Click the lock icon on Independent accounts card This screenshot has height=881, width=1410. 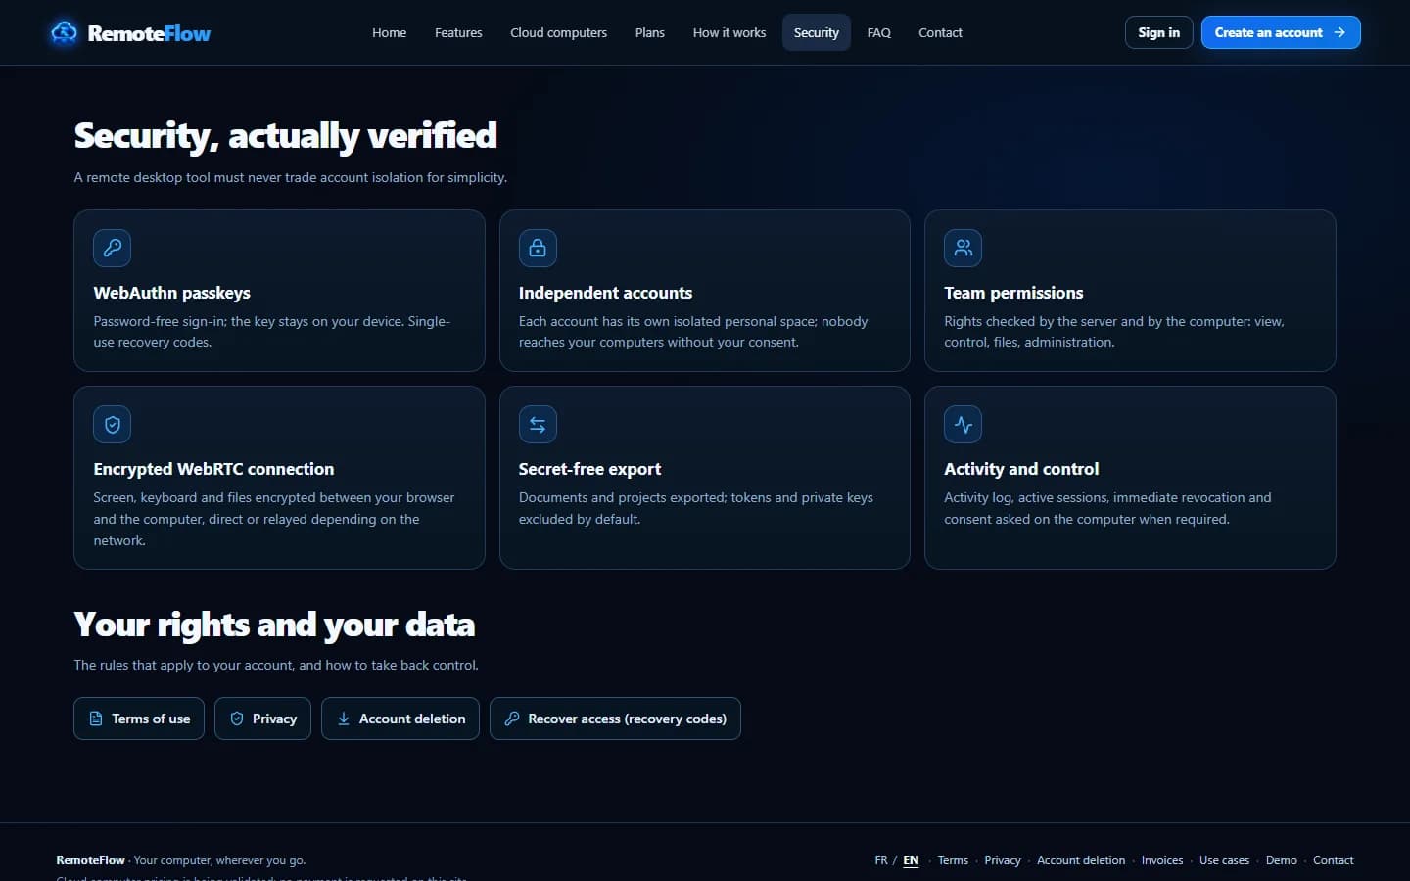point(538,248)
